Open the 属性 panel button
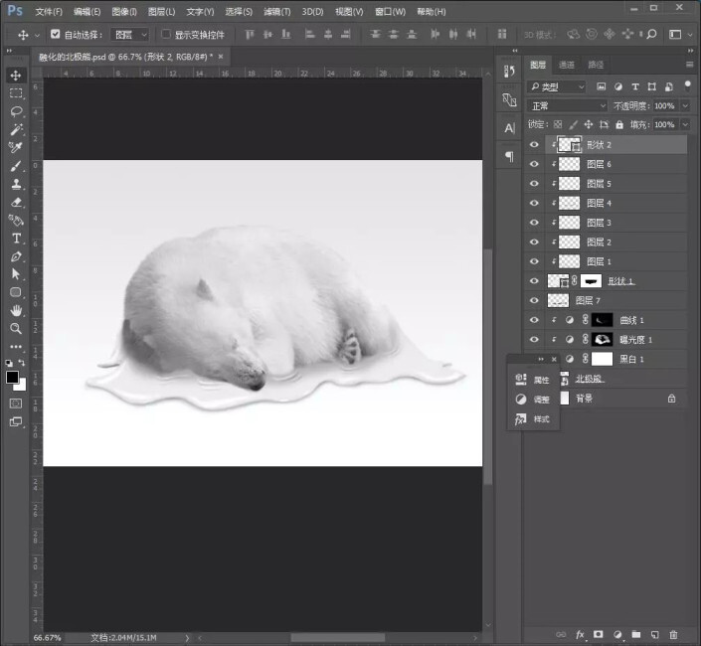Screen dimensions: 701x646 [x=533, y=380]
